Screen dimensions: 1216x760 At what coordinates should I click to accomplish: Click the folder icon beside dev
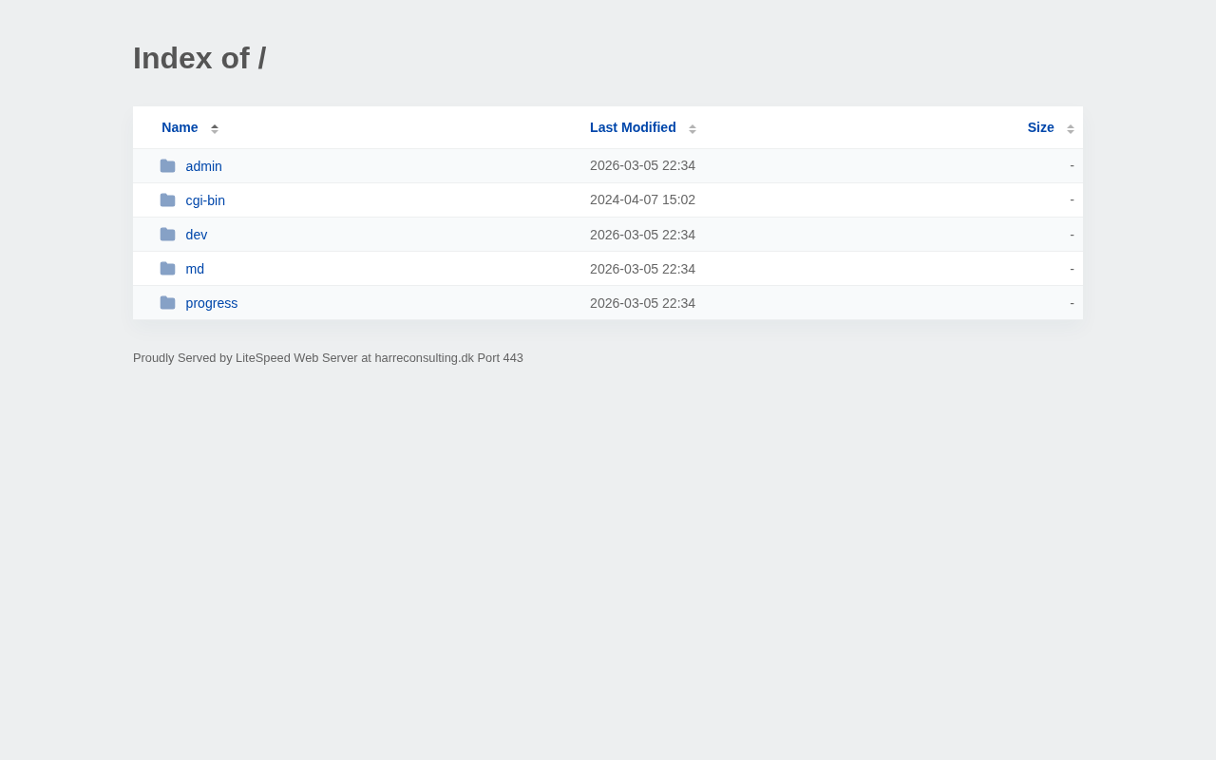click(167, 235)
